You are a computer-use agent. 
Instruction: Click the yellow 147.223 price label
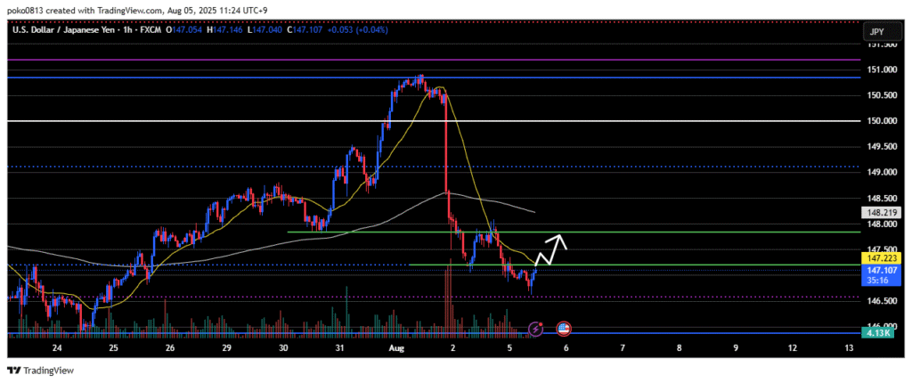(877, 257)
